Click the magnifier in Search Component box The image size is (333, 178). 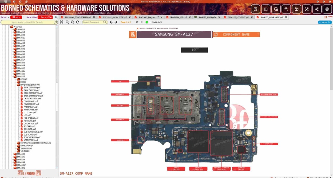pyautogui.click(x=105, y=22)
